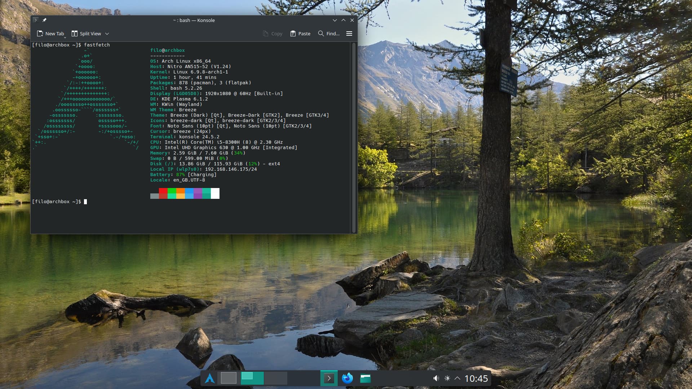Image resolution: width=692 pixels, height=389 pixels.
Task: Click the 'Packages: 878 (pacman)' line
Action: click(x=201, y=83)
